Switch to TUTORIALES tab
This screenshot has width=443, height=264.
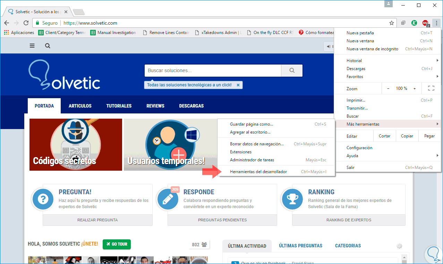119,106
